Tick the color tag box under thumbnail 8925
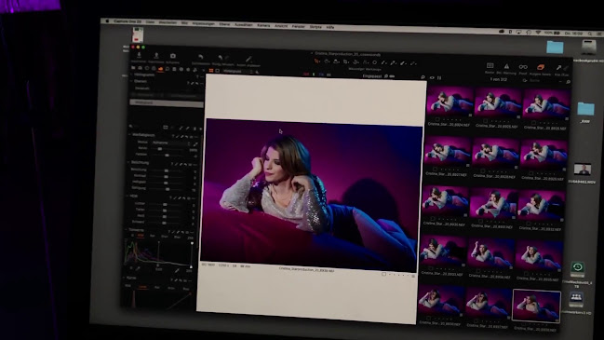Screen dimensions: 604x340 485,121
